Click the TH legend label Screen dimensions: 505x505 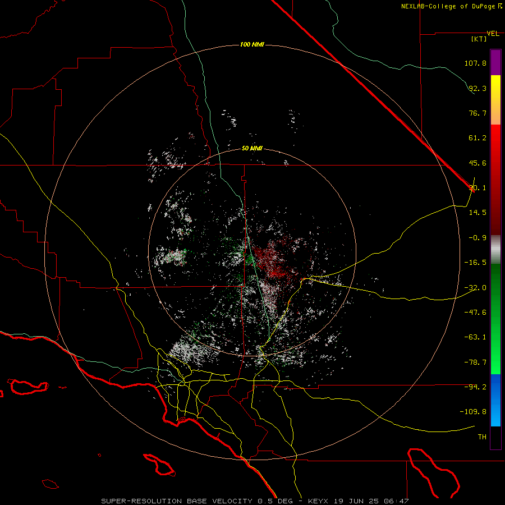(482, 437)
